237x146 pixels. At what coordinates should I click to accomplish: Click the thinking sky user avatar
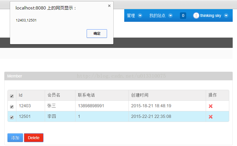196,15
